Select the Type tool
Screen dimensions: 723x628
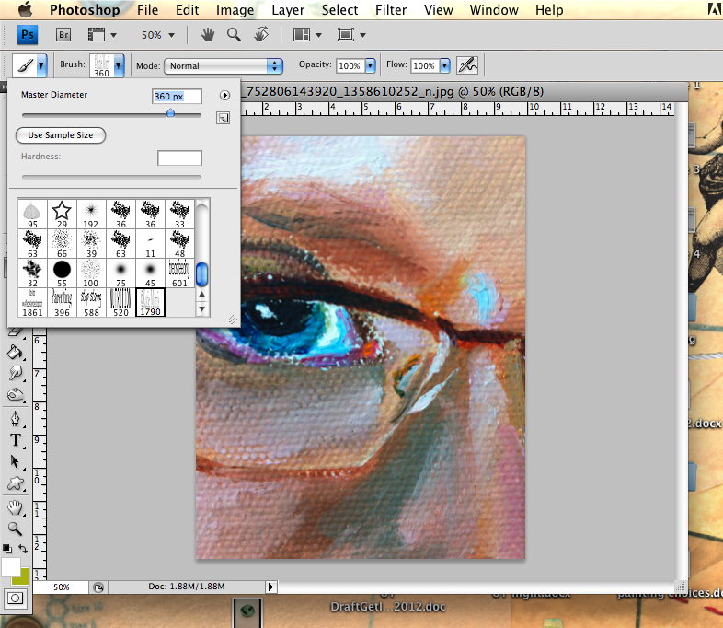pos(16,440)
